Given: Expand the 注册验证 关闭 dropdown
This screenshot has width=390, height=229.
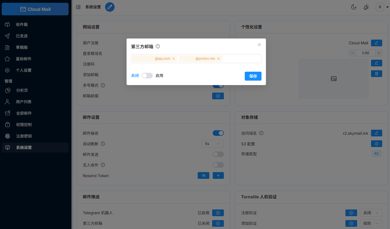Looking at the screenshot, I should pos(371,213).
